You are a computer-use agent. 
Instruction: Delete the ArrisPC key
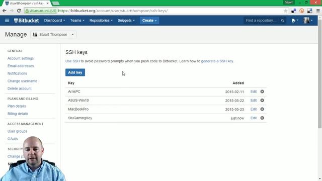pos(262,92)
